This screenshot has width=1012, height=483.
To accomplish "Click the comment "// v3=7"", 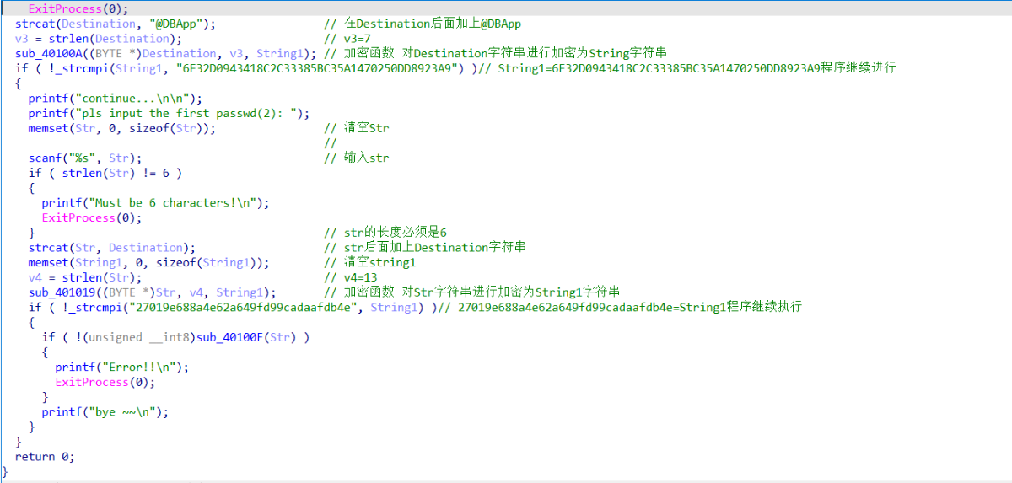I will 347,39.
